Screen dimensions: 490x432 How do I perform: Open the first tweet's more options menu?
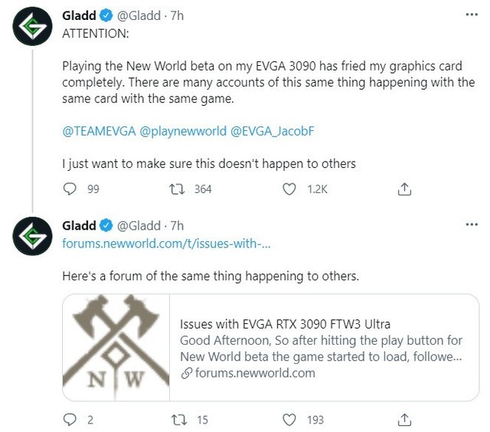point(472,15)
